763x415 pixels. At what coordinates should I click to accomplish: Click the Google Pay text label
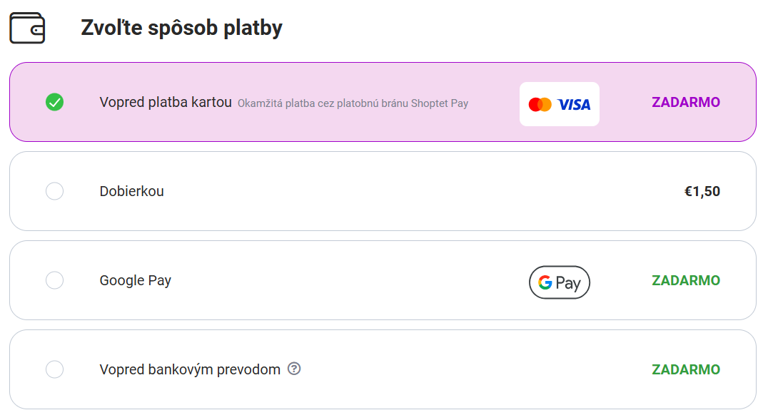coord(136,280)
